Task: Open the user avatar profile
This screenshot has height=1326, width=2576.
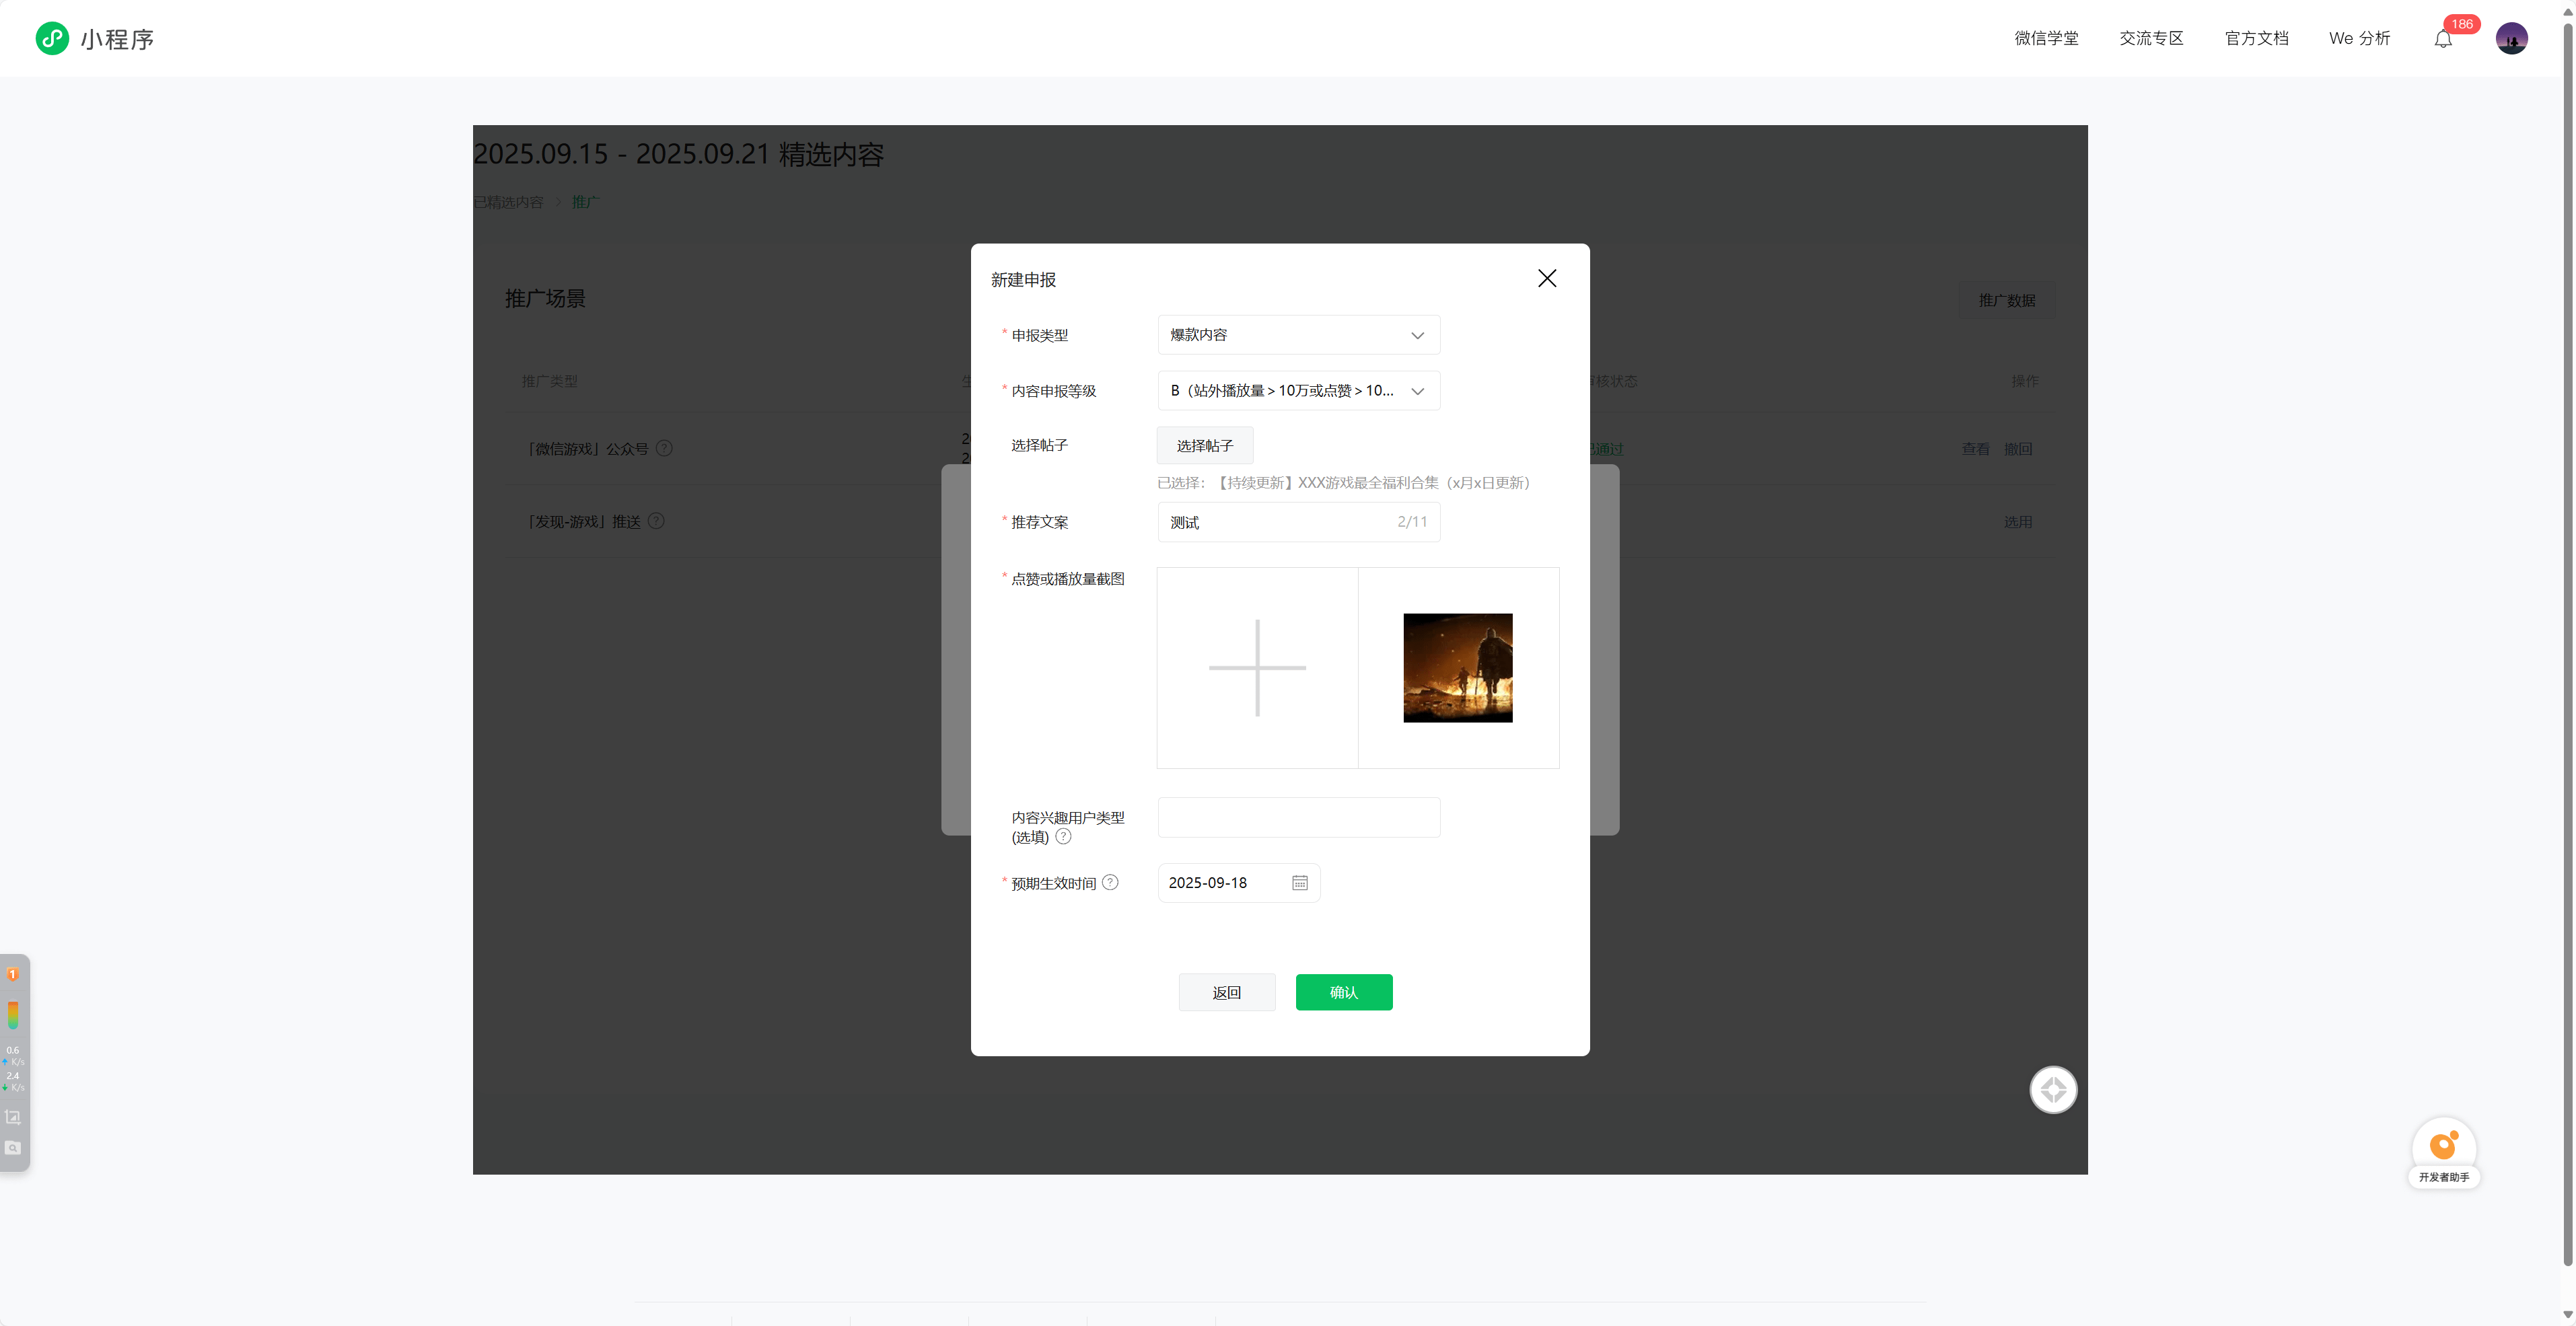Action: tap(2511, 39)
